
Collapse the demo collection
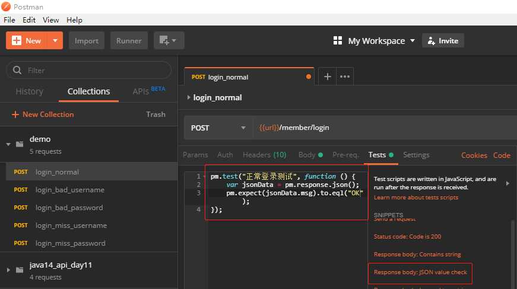tap(8, 144)
